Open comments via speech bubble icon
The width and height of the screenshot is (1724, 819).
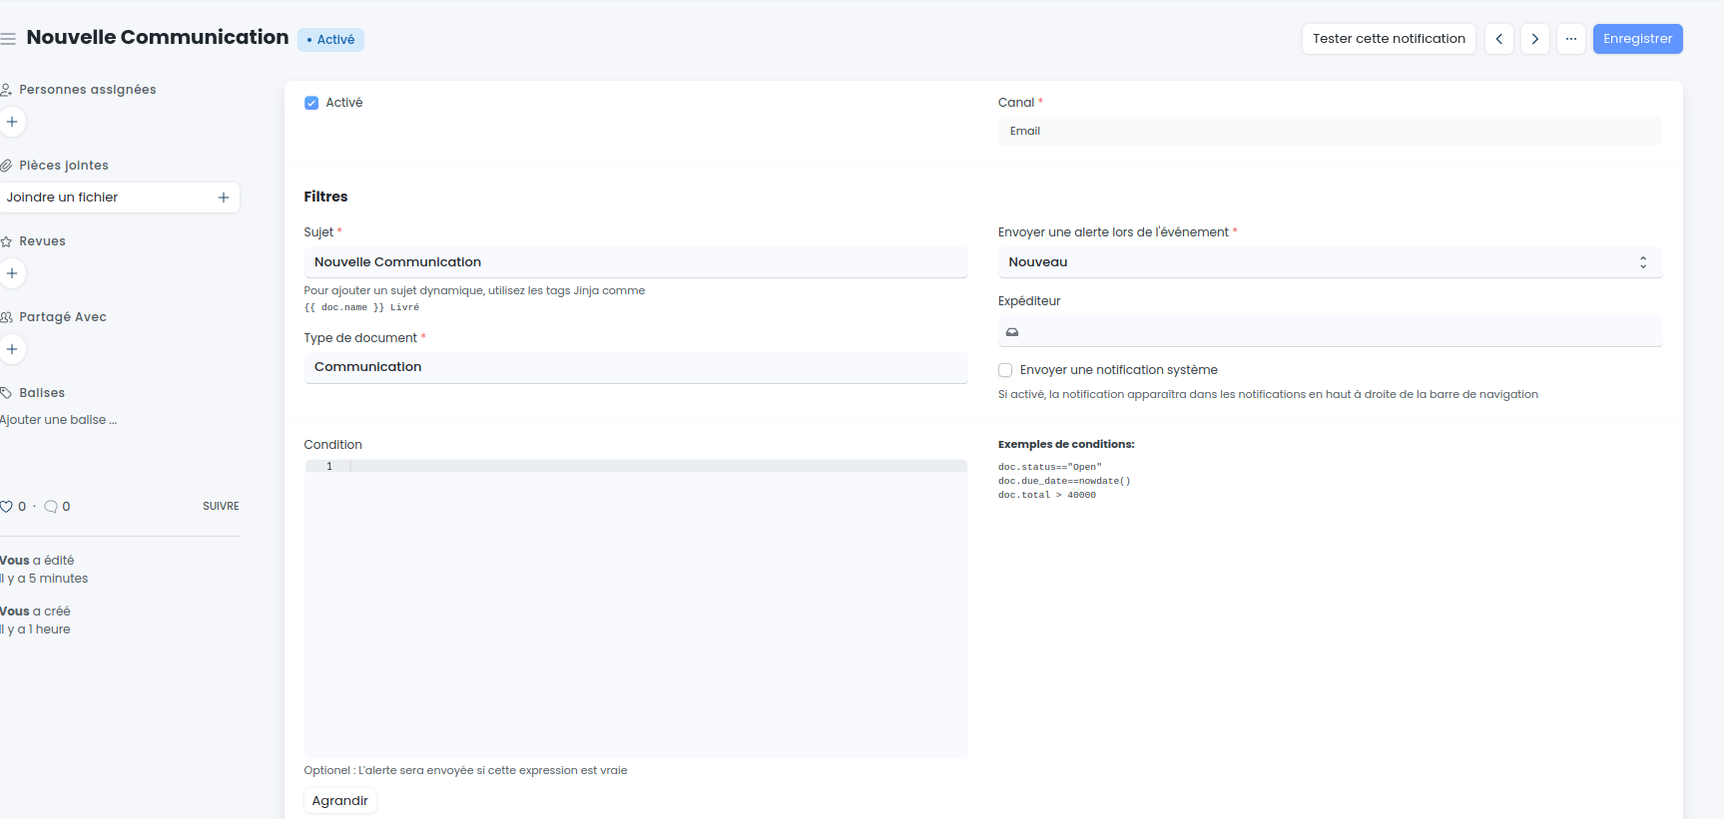coord(51,507)
